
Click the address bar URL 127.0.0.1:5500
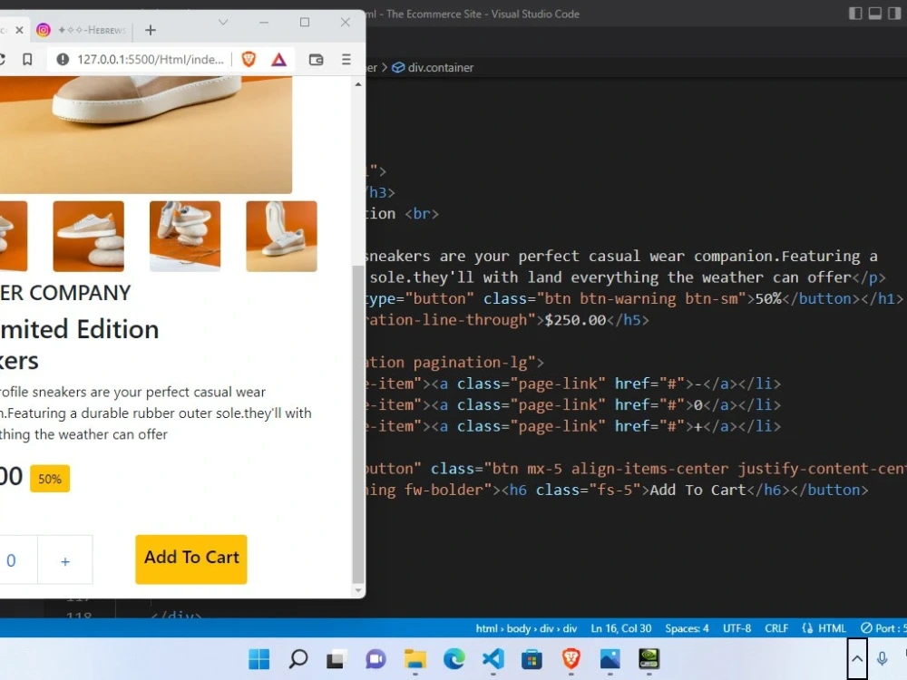(x=151, y=60)
